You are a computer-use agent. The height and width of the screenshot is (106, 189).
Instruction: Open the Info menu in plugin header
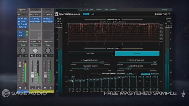pos(107,10)
